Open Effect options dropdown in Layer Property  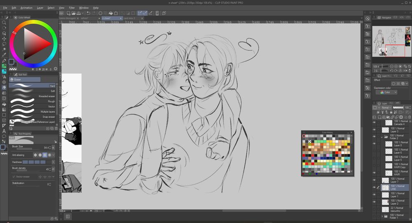click(407, 84)
